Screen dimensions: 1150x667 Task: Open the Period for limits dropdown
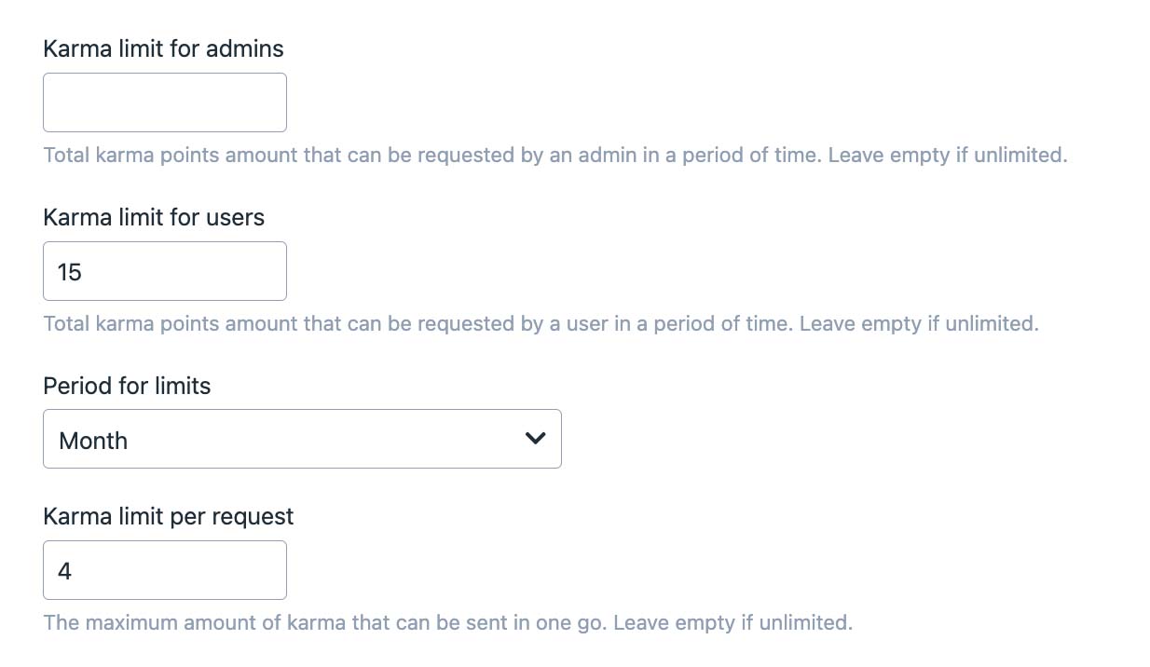point(302,439)
